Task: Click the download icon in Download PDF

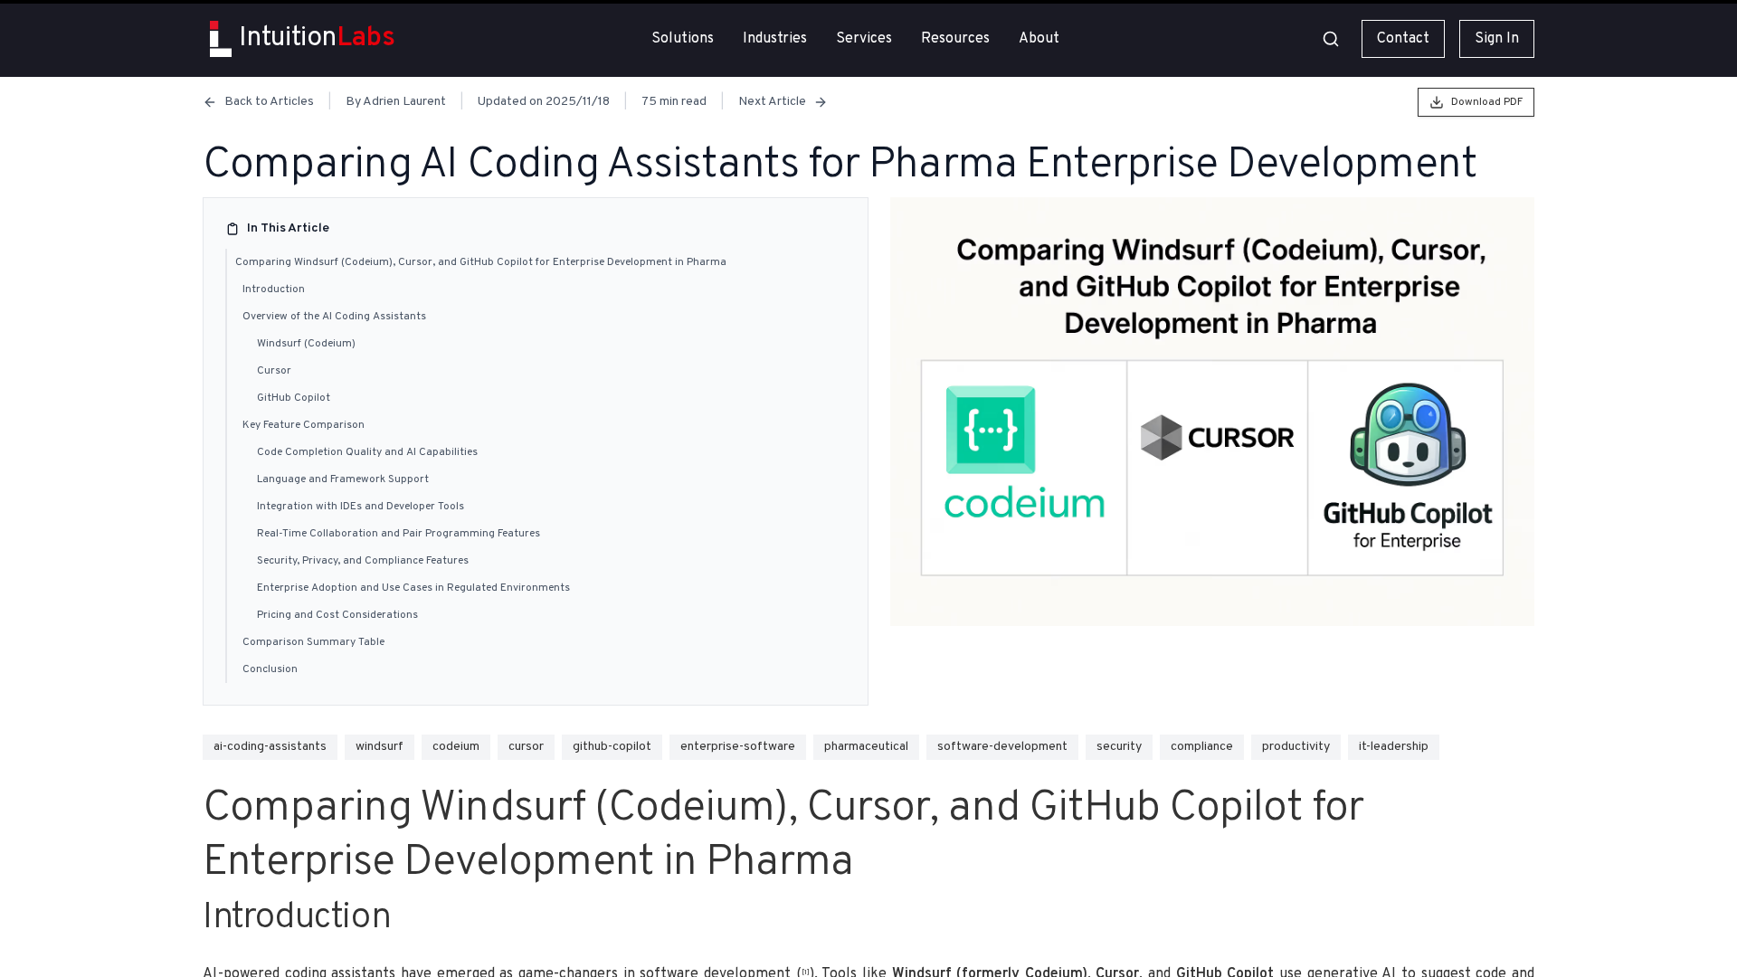Action: pyautogui.click(x=1437, y=102)
